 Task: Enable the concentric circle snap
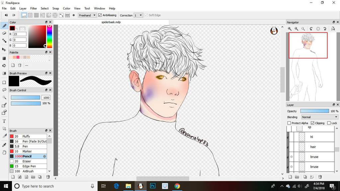click(55, 15)
